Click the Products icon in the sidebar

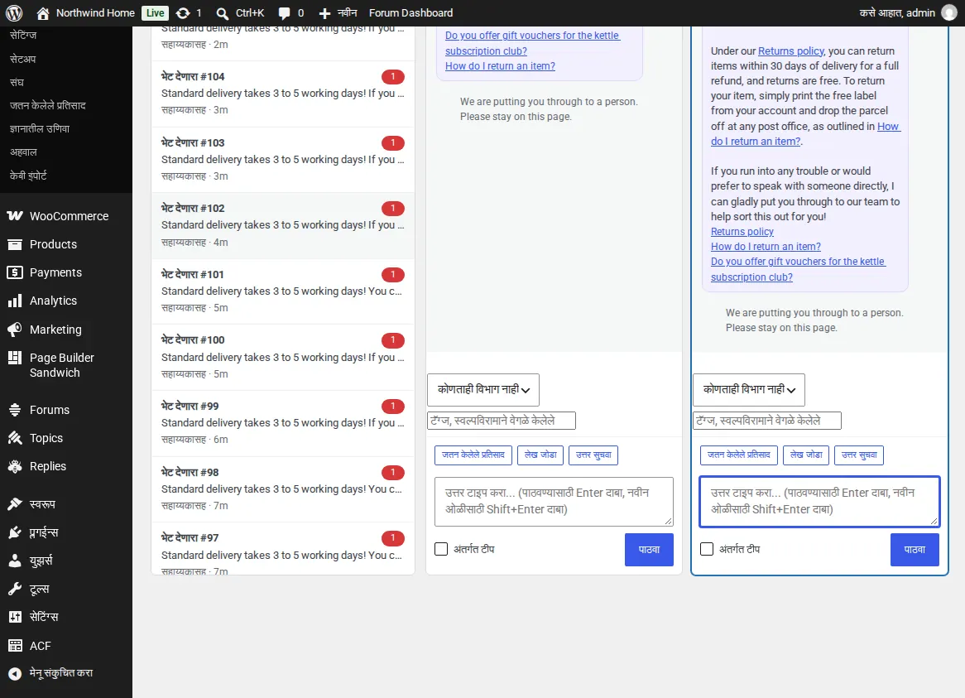15,244
